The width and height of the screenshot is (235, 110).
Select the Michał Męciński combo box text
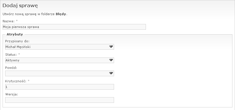point(18,47)
